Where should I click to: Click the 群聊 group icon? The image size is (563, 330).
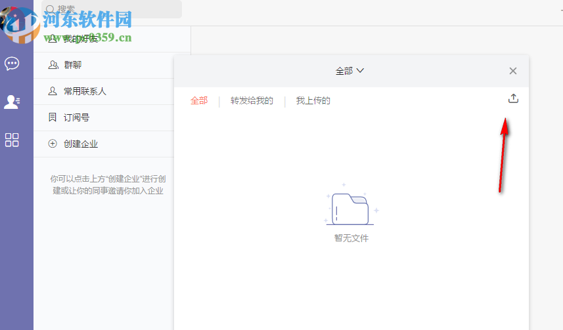coord(53,65)
